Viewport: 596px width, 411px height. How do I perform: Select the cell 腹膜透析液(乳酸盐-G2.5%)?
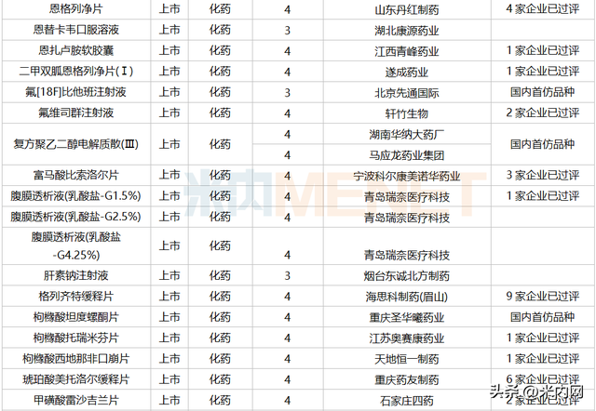76,217
